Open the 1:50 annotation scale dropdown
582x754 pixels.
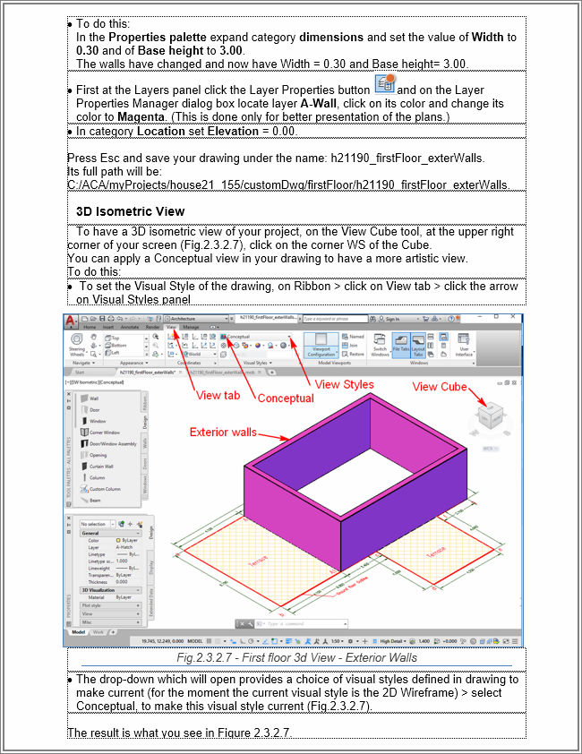tap(338, 641)
